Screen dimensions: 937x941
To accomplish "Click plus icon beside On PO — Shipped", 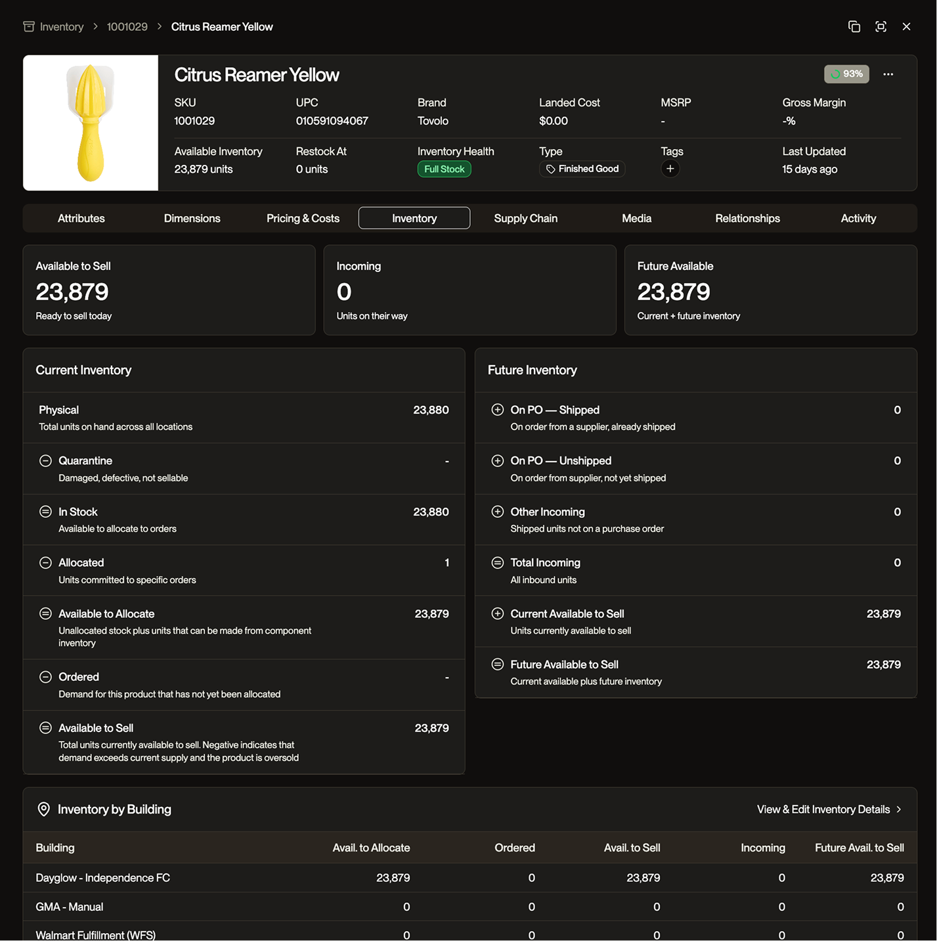I will tap(498, 410).
